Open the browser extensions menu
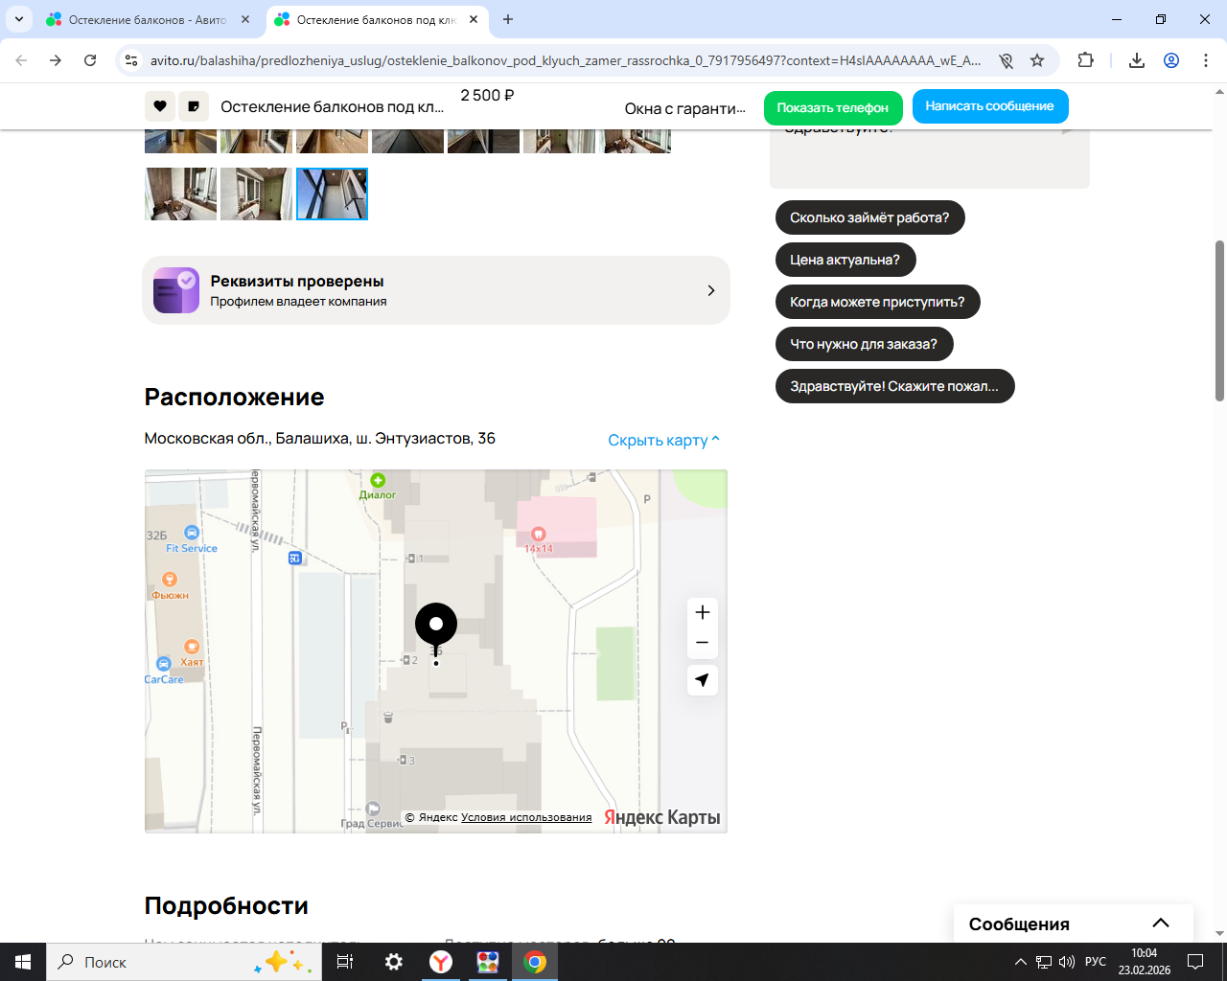 pyautogui.click(x=1085, y=60)
